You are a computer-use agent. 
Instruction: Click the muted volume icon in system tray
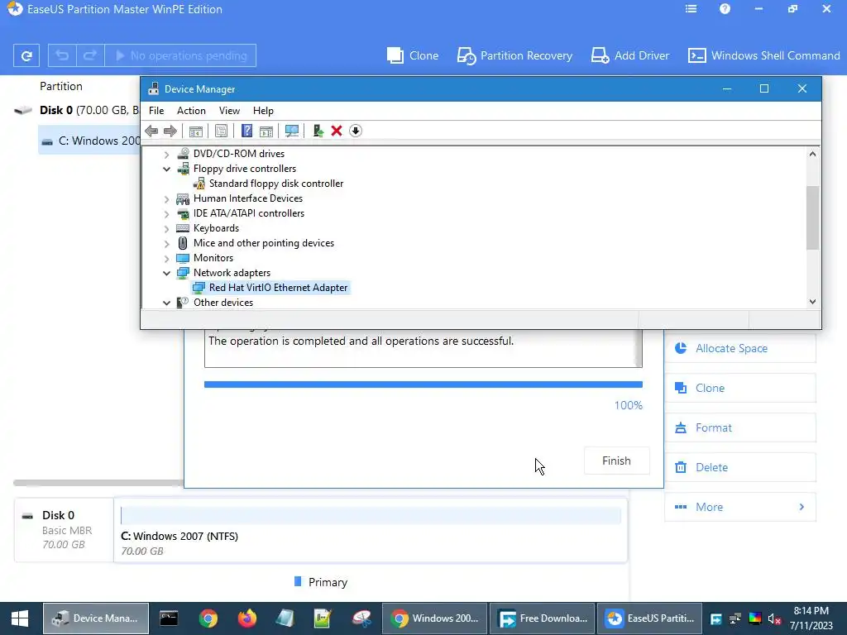[x=774, y=618]
